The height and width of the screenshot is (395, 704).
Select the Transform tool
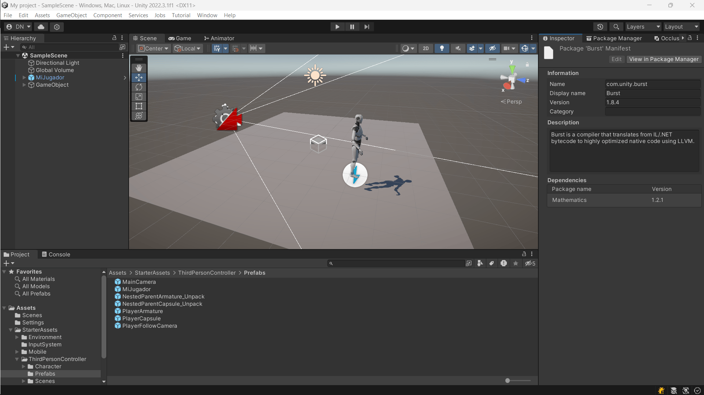(x=139, y=116)
